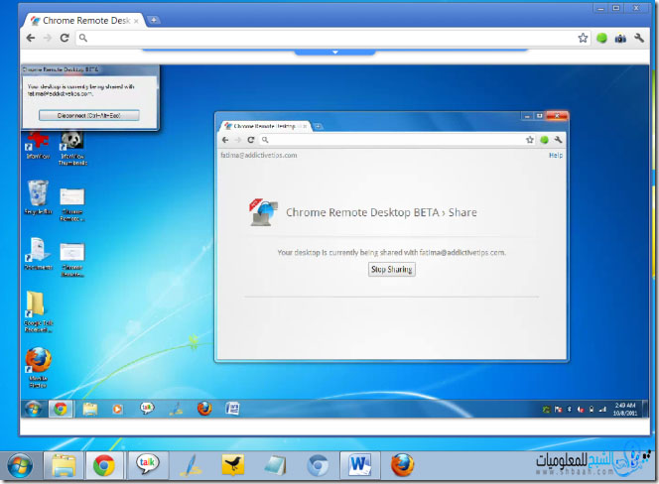
Task: Select remote Chrome Remote Desktop tab
Action: point(265,126)
